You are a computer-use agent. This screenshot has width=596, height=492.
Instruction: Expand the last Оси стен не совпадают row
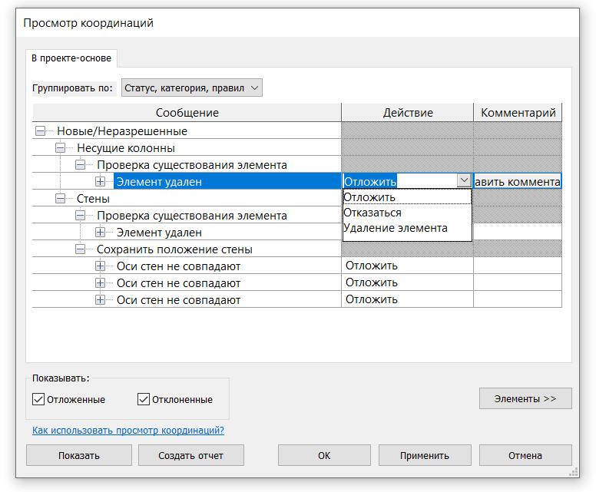(x=101, y=300)
